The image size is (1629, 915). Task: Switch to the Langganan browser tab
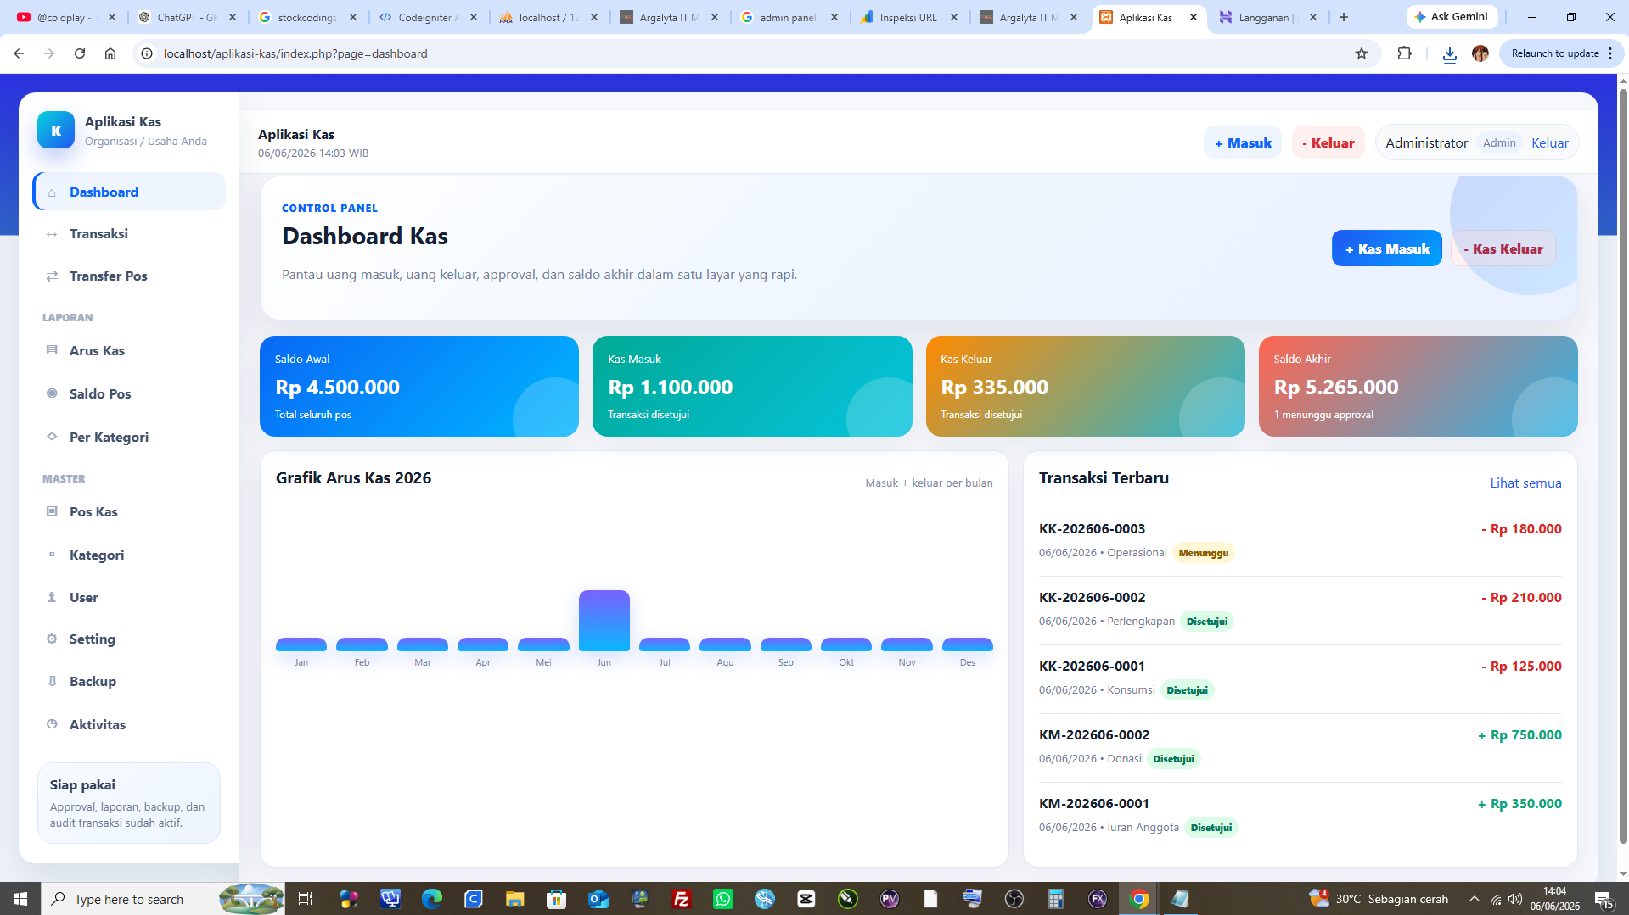click(1269, 17)
